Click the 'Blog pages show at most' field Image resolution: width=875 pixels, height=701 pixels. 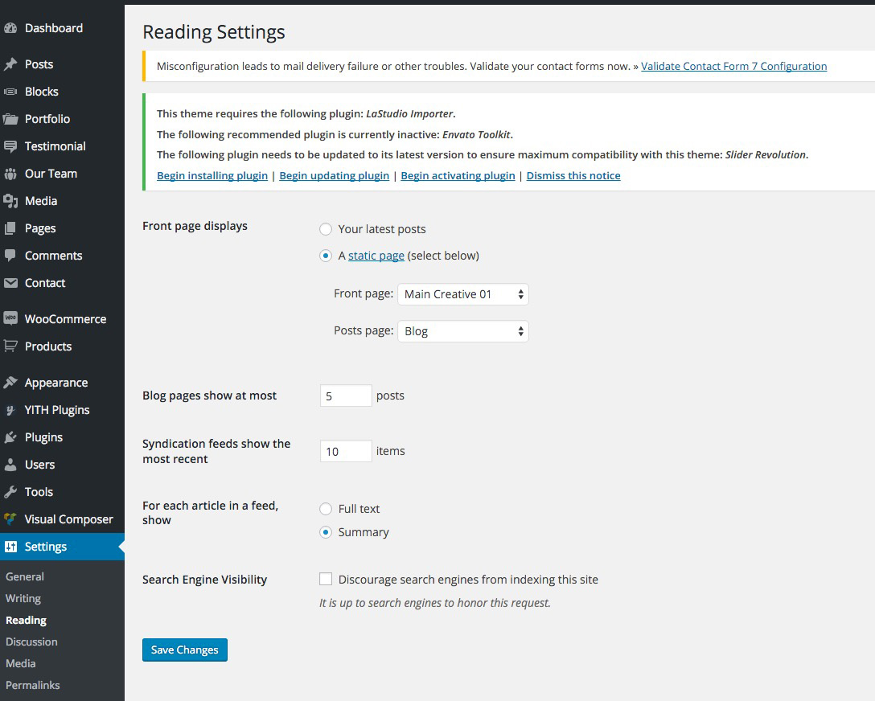[x=346, y=396]
